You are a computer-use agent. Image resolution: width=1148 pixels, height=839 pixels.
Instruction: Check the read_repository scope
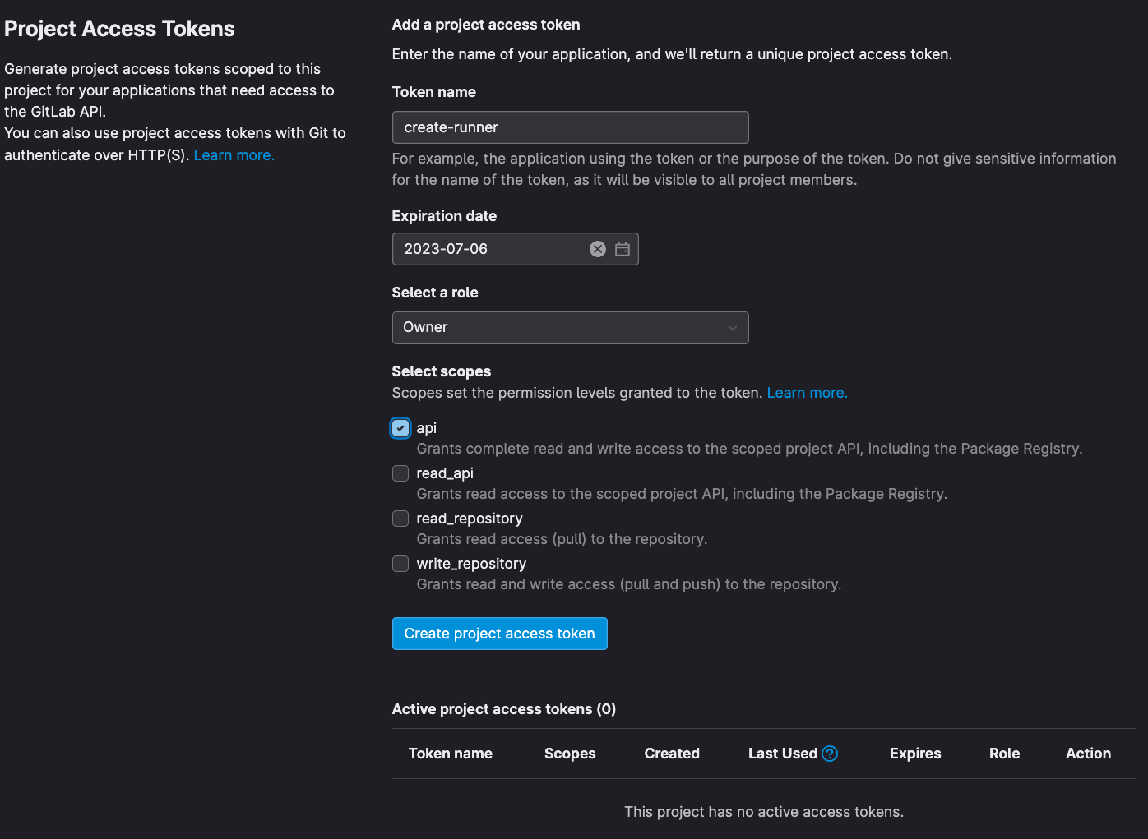click(x=400, y=519)
